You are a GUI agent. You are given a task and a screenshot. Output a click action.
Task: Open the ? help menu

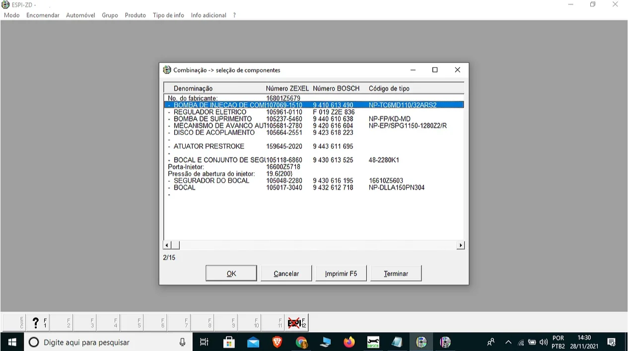click(234, 15)
